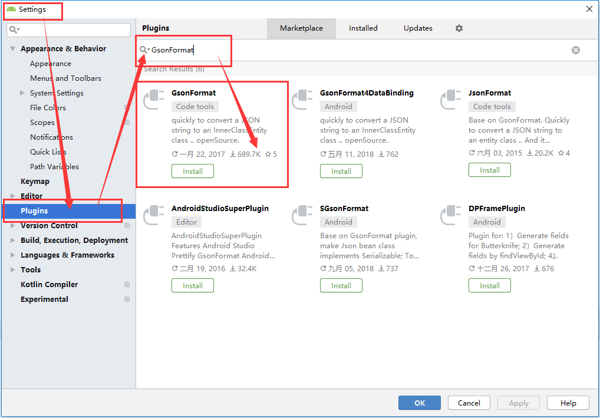The width and height of the screenshot is (600, 418).
Task: Install the AndroidStudioSuperPlugin plugin
Action: pyautogui.click(x=193, y=285)
